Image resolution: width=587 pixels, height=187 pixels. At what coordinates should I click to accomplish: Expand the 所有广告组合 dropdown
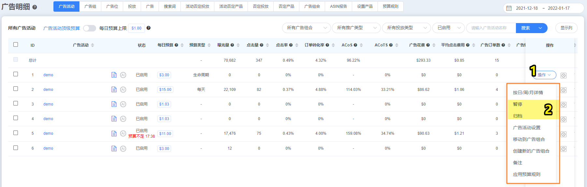coord(306,28)
